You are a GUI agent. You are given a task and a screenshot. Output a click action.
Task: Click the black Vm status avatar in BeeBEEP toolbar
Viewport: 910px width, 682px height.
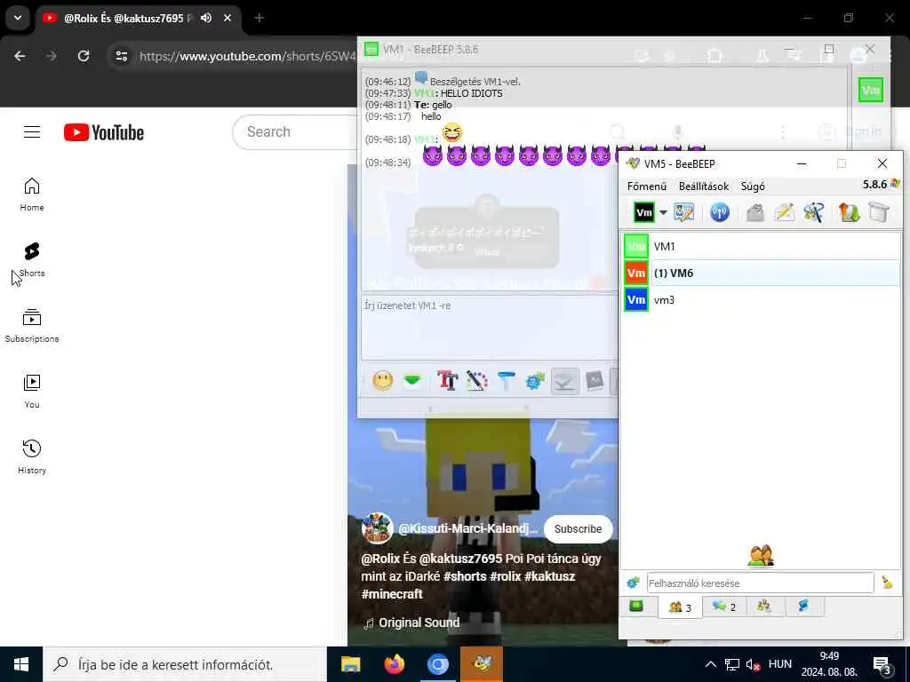pos(644,212)
